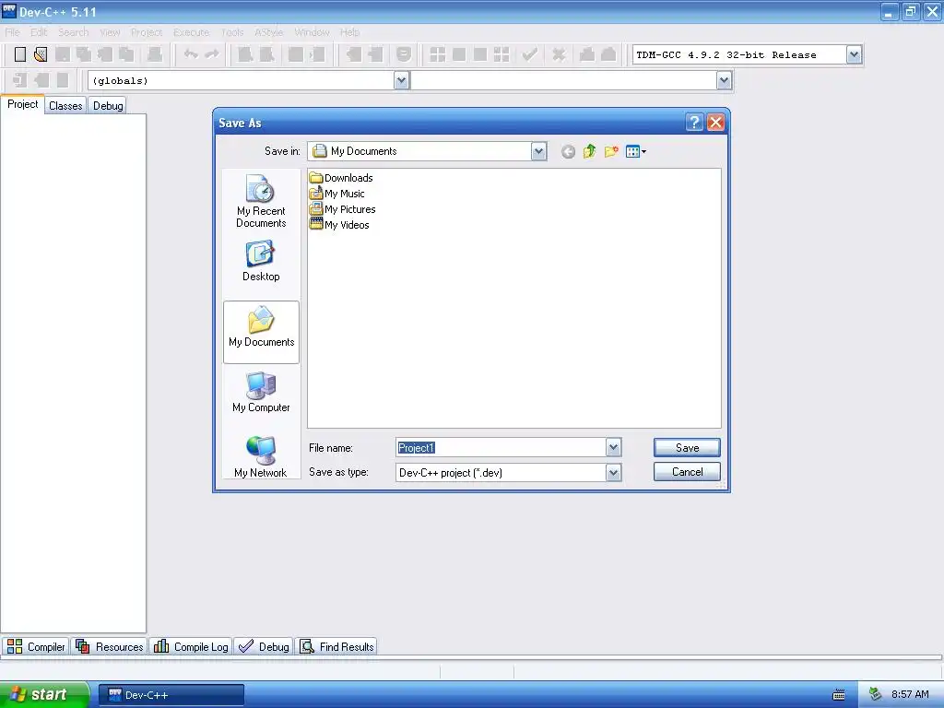Click the Windows start button
The image size is (944, 708).
point(44,694)
